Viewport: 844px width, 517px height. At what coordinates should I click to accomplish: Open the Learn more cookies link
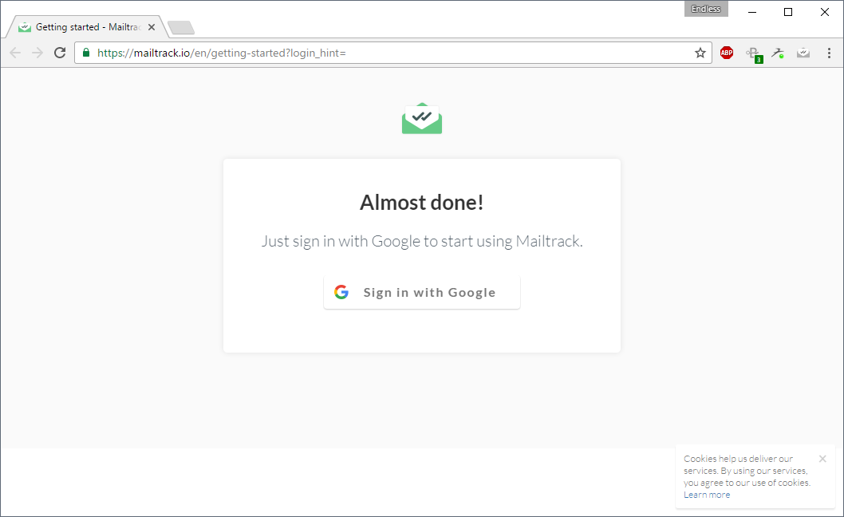(707, 495)
